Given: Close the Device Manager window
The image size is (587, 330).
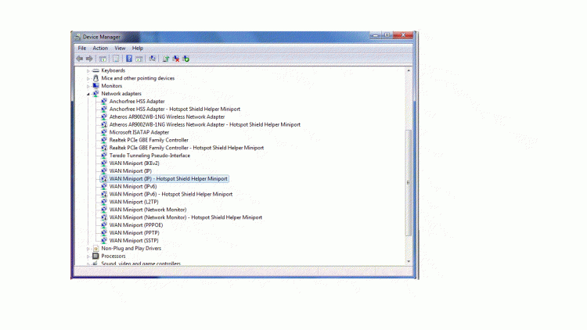Looking at the screenshot, I should pos(403,35).
